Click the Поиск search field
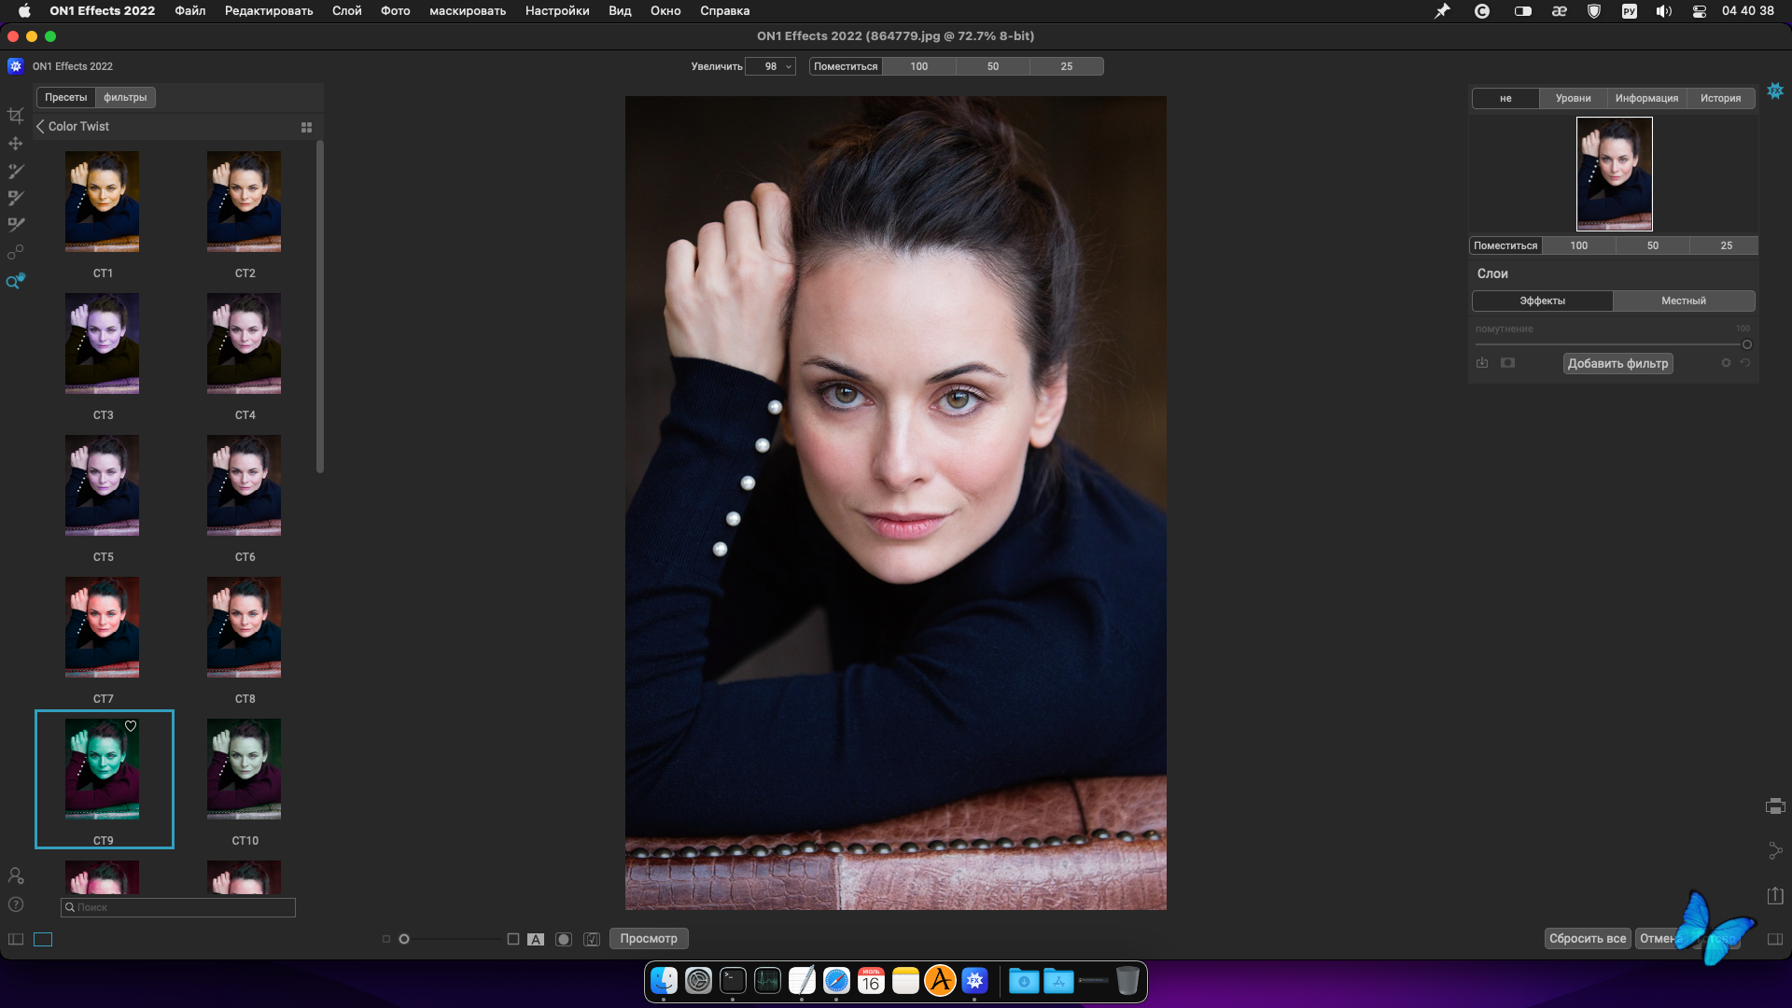 pyautogui.click(x=178, y=907)
